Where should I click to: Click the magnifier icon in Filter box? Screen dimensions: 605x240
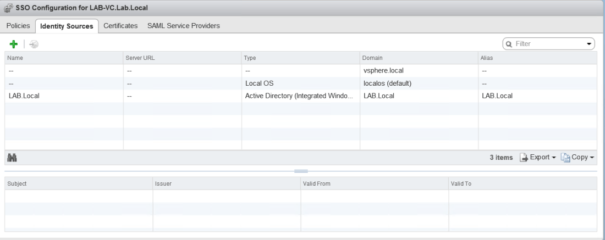point(509,43)
